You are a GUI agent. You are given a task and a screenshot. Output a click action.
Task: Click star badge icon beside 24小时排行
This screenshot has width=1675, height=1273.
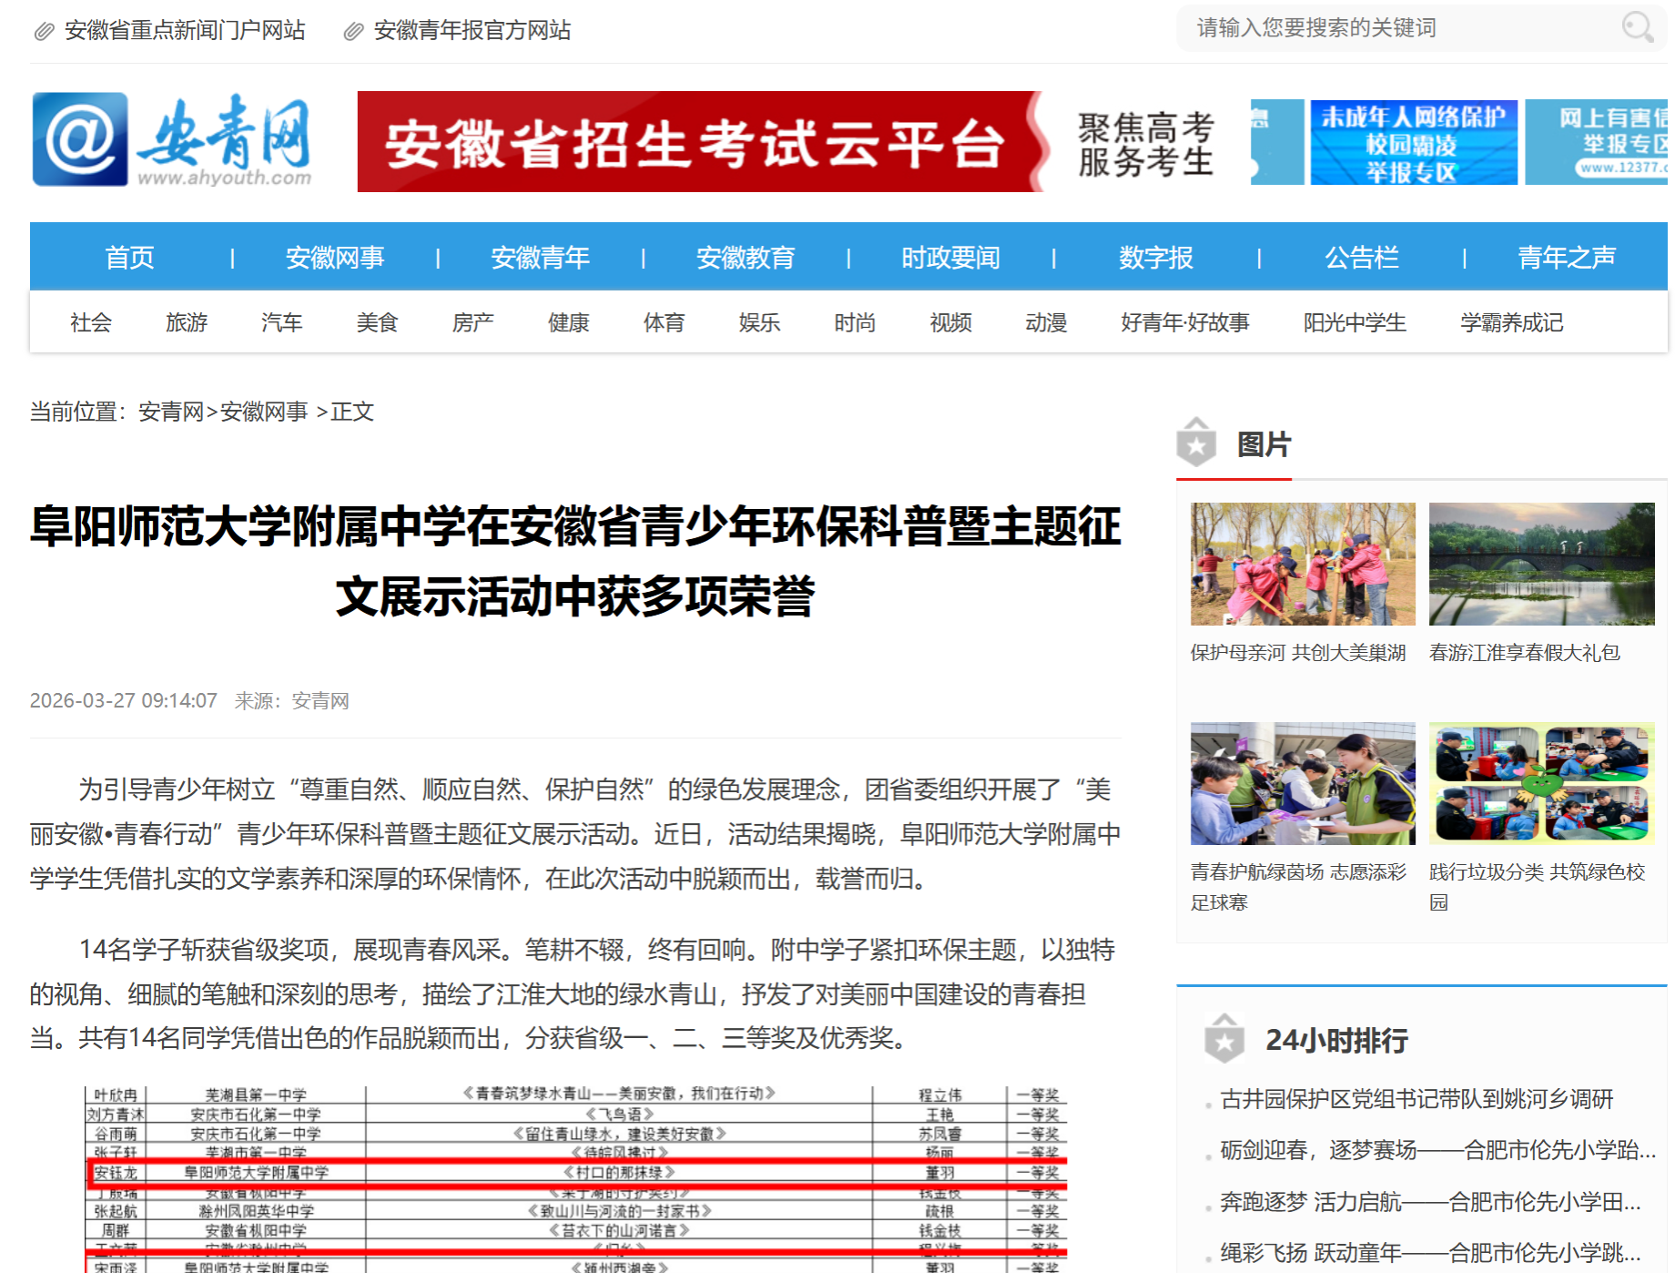point(1224,1039)
